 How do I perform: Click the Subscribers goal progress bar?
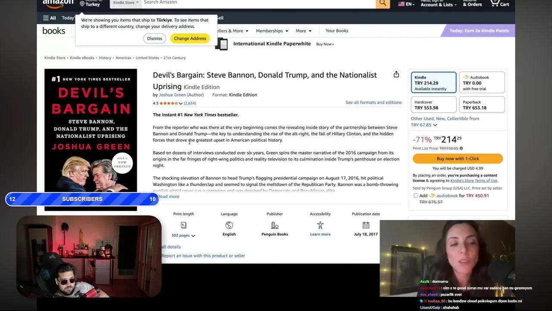pos(82,199)
